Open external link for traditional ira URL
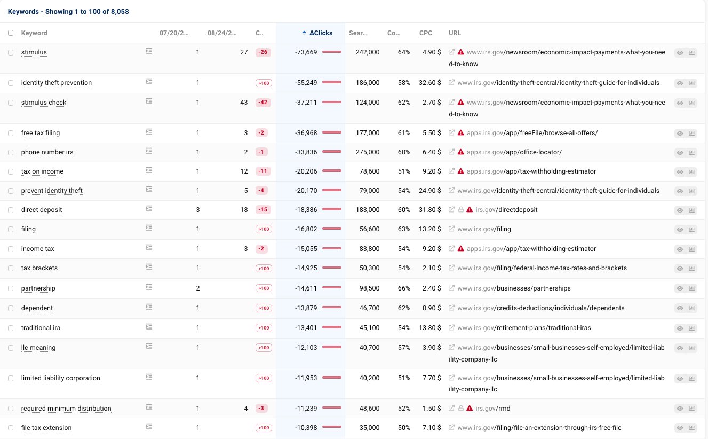Image resolution: width=708 pixels, height=439 pixels. [452, 328]
